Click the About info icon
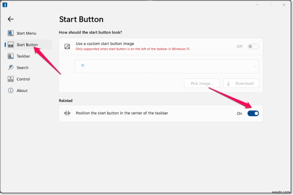The image size is (293, 195). 10,91
